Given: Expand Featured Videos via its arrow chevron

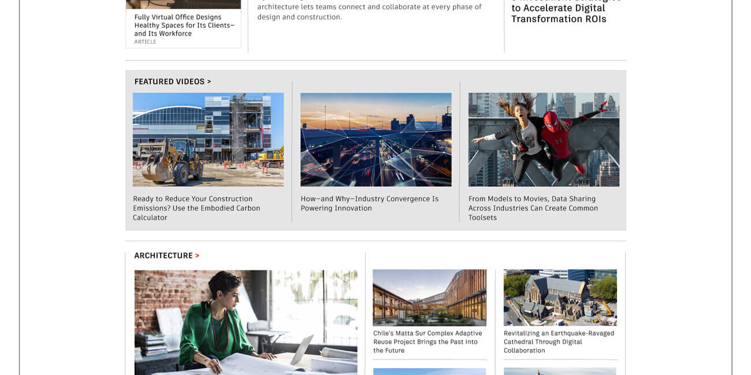Looking at the screenshot, I should coord(209,81).
